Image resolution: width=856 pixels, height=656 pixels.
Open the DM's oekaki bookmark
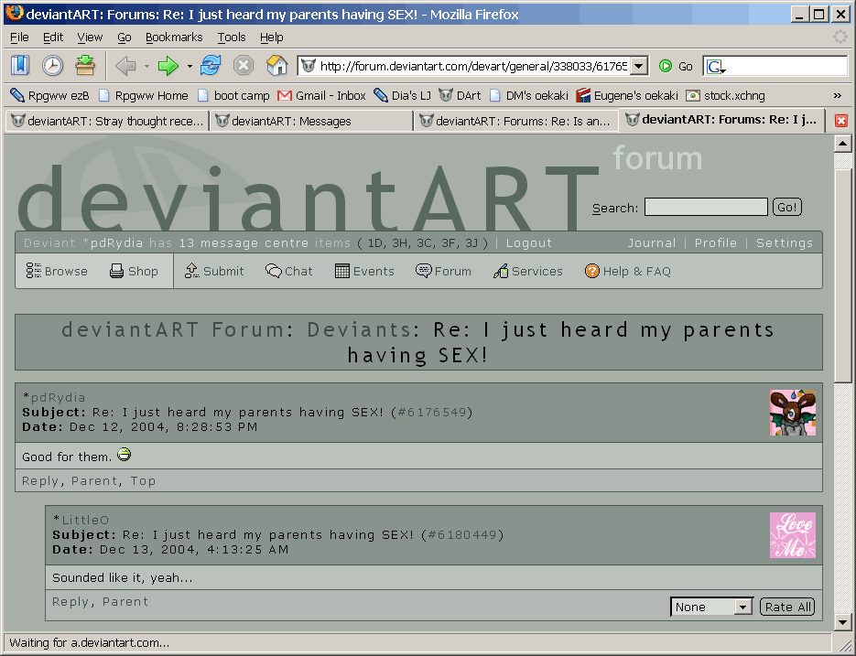(x=529, y=95)
